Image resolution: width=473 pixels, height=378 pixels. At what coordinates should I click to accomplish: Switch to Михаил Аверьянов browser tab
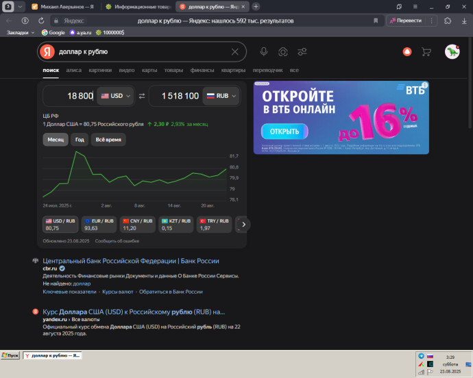[64, 7]
